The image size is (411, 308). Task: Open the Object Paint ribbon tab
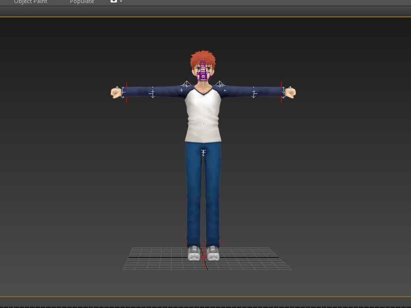(x=30, y=2)
